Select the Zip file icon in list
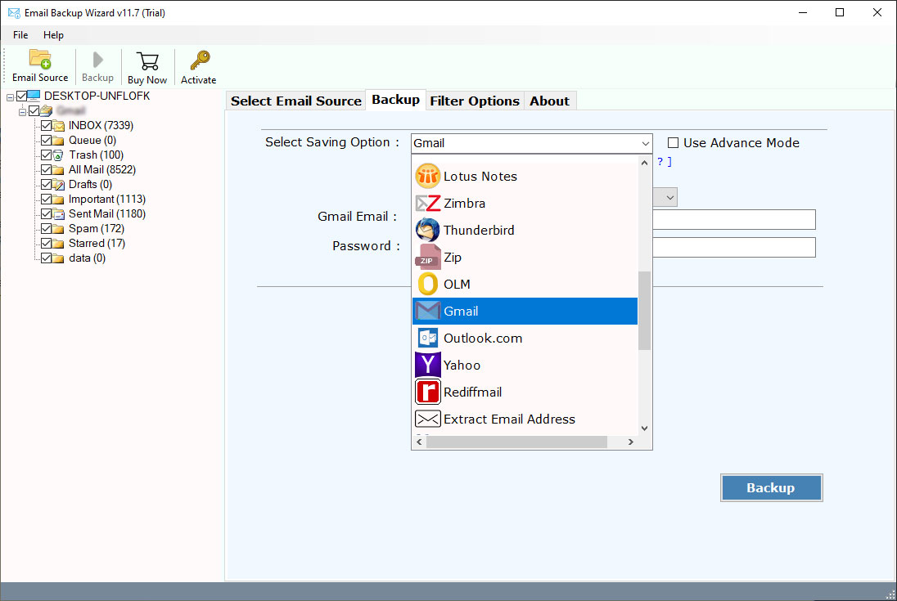Screen dimensions: 897x601 [x=427, y=257]
